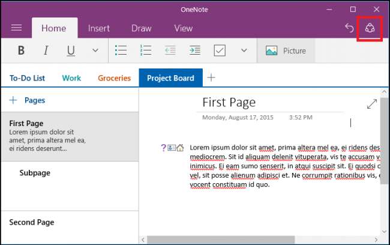Switch to the Insert tab
The image size is (390, 245).
click(x=99, y=28)
